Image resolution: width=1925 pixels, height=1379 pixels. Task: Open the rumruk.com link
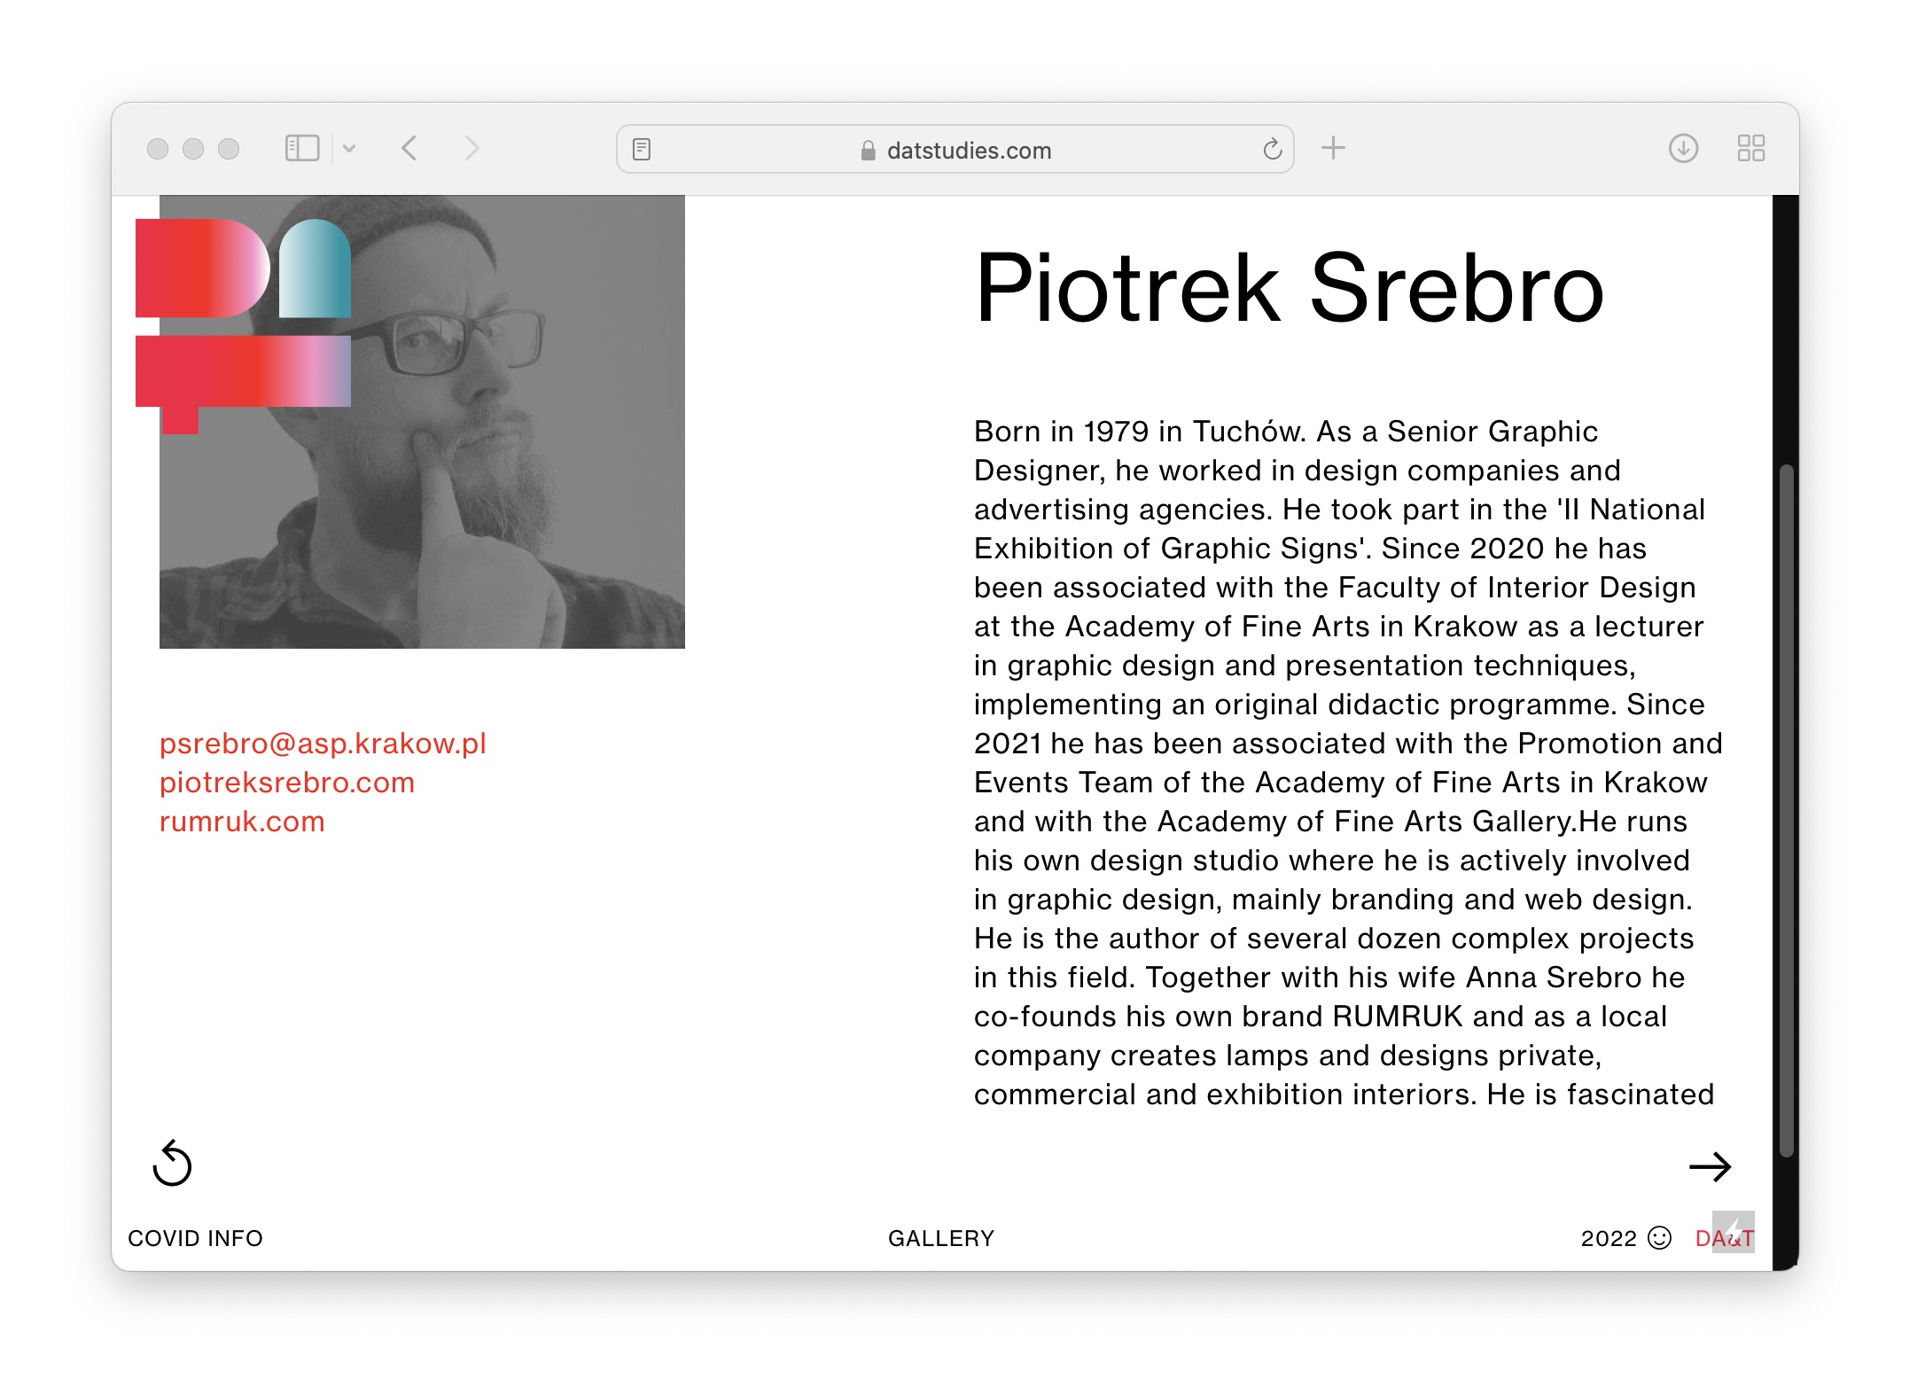coord(242,822)
